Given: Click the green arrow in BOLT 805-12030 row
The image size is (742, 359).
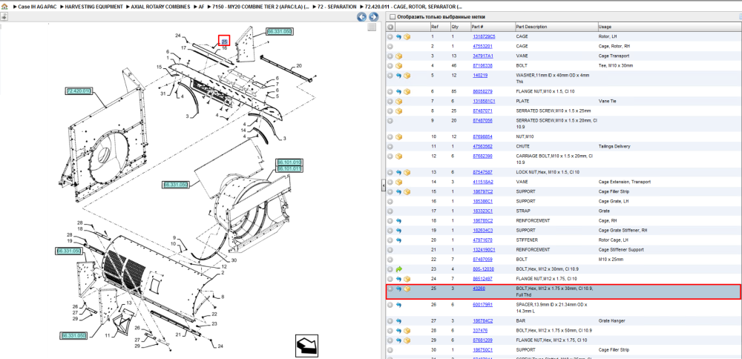Looking at the screenshot, I should pos(398,269).
